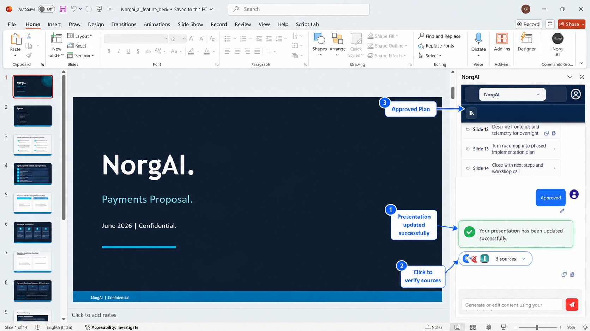Toggle Normal view button
590x331 pixels.
[457, 327]
